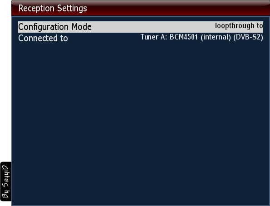This screenshot has height=206, width=270.
Task: Click the Connected to label text
Action: (x=43, y=38)
